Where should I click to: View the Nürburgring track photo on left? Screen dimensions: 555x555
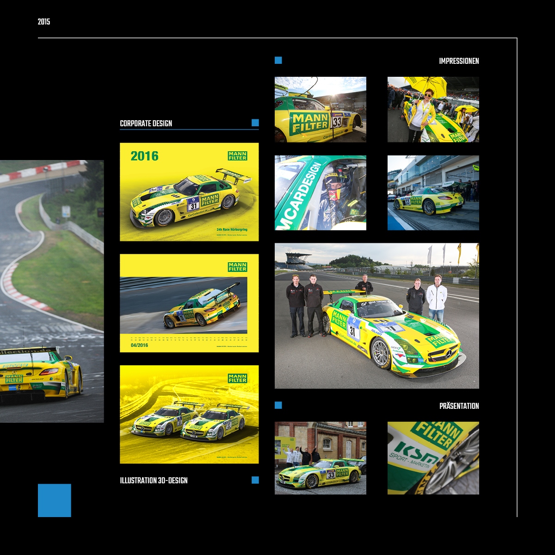(x=52, y=291)
